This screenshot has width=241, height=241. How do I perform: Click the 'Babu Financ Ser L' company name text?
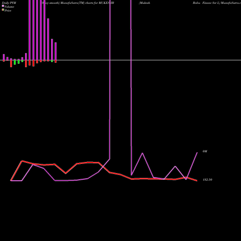(206, 3)
